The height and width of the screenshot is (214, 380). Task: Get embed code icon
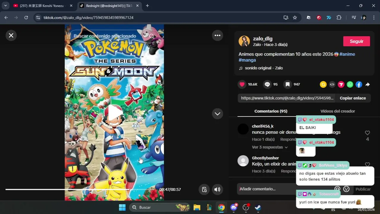point(332,84)
